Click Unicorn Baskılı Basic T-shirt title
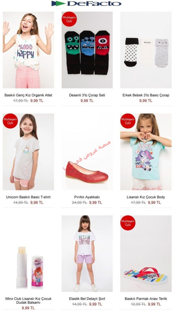Screen dimensions: 174x311 coord(28,197)
